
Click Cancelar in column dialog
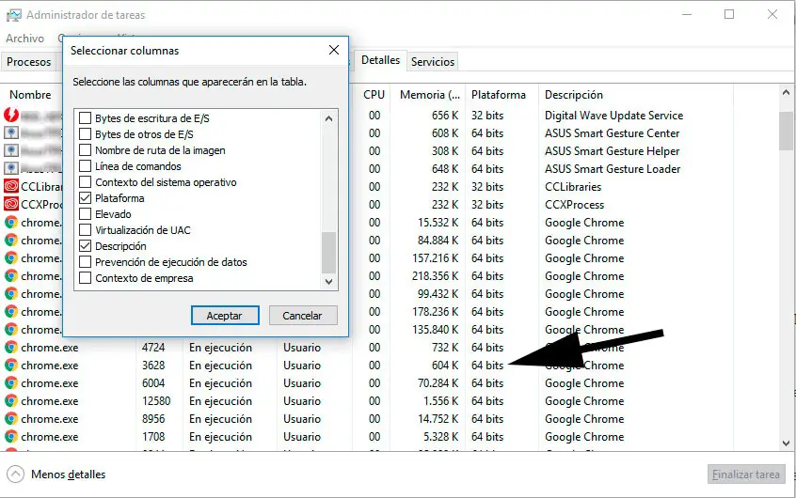pyautogui.click(x=303, y=316)
